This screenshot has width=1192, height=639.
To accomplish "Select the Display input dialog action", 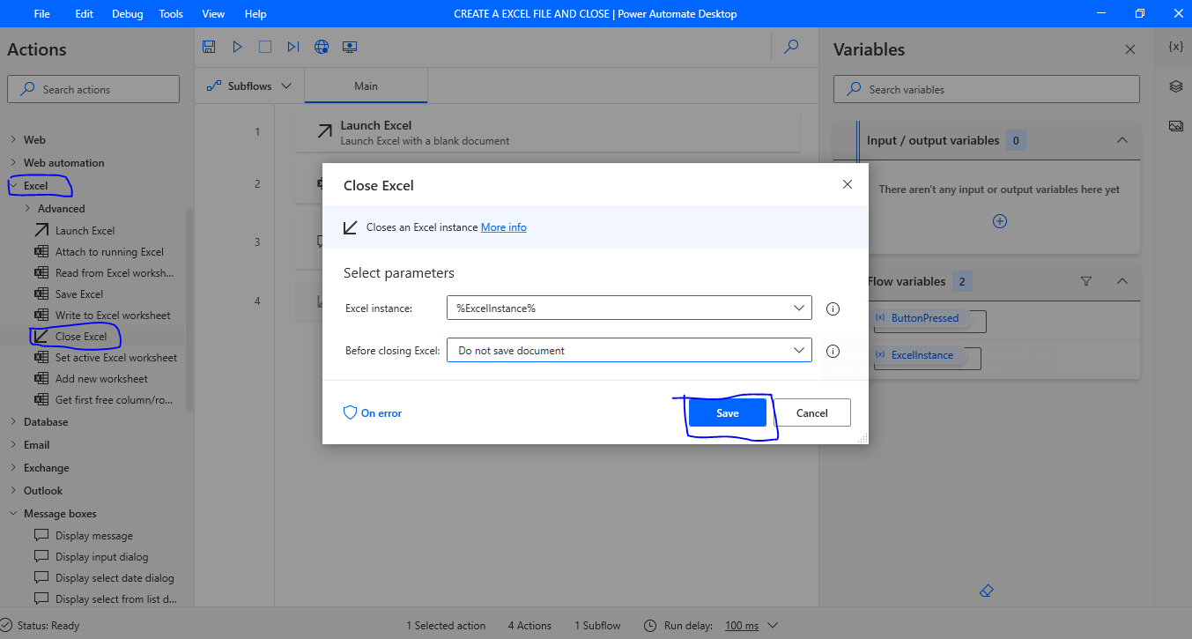I will click(101, 557).
